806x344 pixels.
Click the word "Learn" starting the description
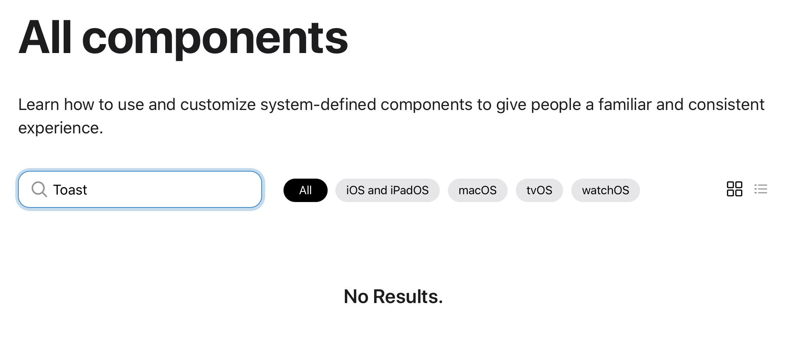pos(39,105)
